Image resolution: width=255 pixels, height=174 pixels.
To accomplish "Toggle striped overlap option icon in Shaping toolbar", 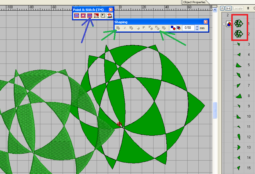I will click(x=179, y=28).
